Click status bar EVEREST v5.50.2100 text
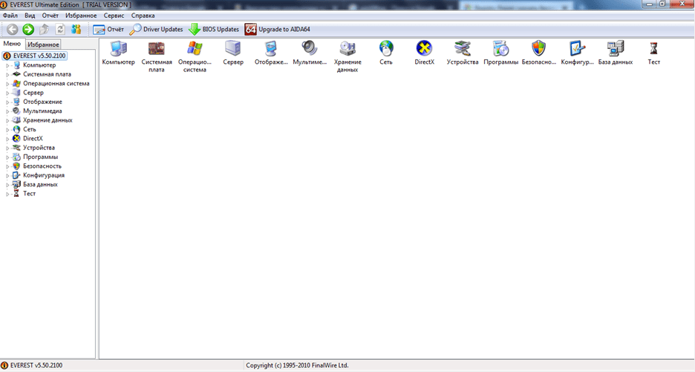This screenshot has width=695, height=372. [x=36, y=365]
